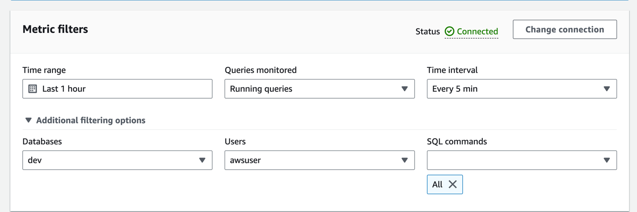Select the All token label
Screen dimensions: 637x212
pyautogui.click(x=437, y=184)
